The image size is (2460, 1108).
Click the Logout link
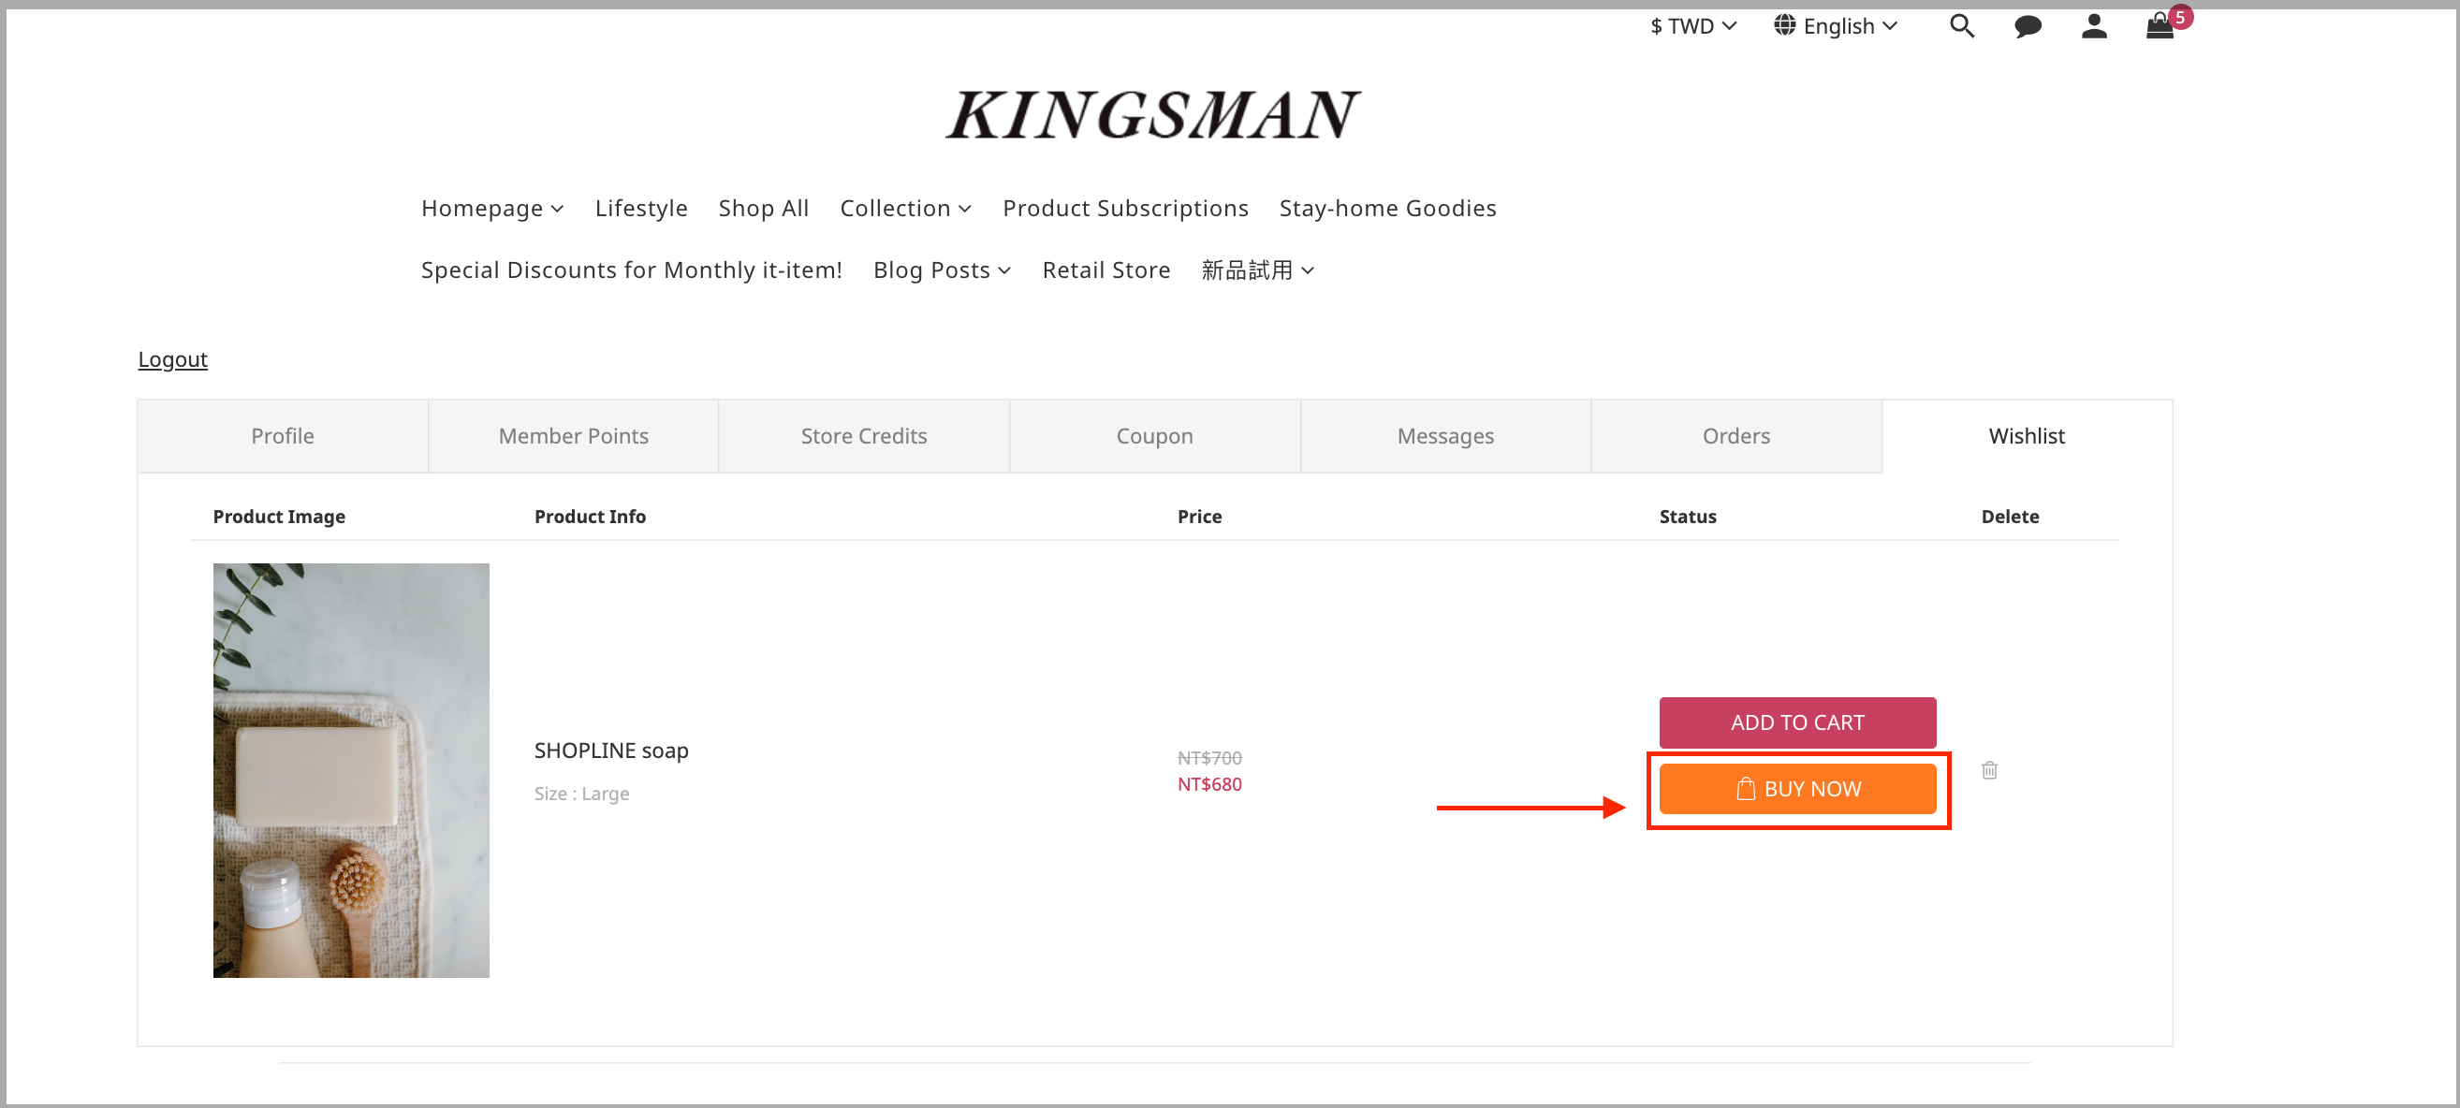[x=172, y=358]
